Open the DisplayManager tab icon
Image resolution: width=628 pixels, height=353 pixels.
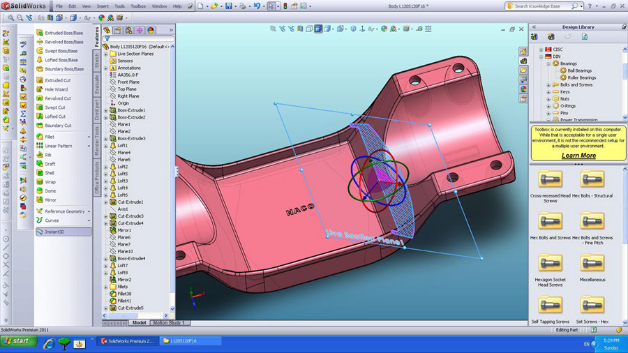(151, 30)
